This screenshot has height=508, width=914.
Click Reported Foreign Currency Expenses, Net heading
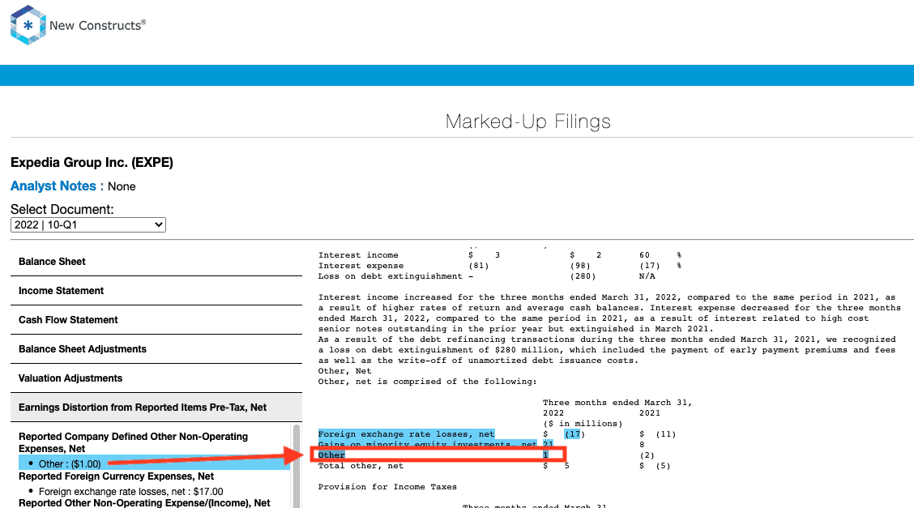(x=116, y=476)
